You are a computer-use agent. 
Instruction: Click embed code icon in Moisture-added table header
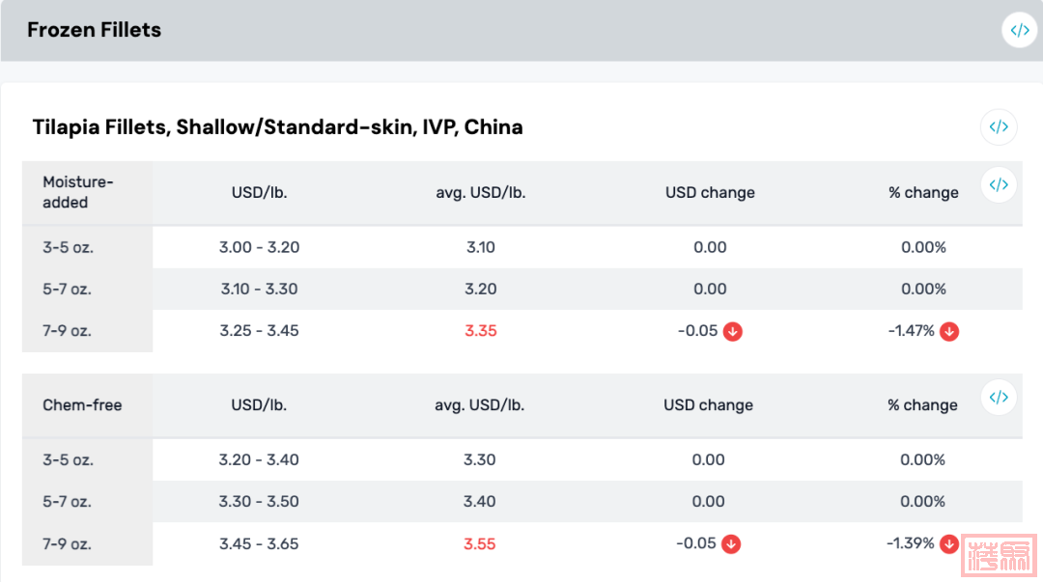pos(999,184)
